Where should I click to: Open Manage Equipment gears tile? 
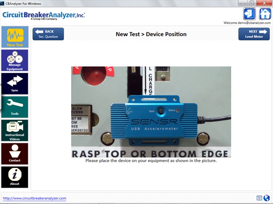(15, 60)
